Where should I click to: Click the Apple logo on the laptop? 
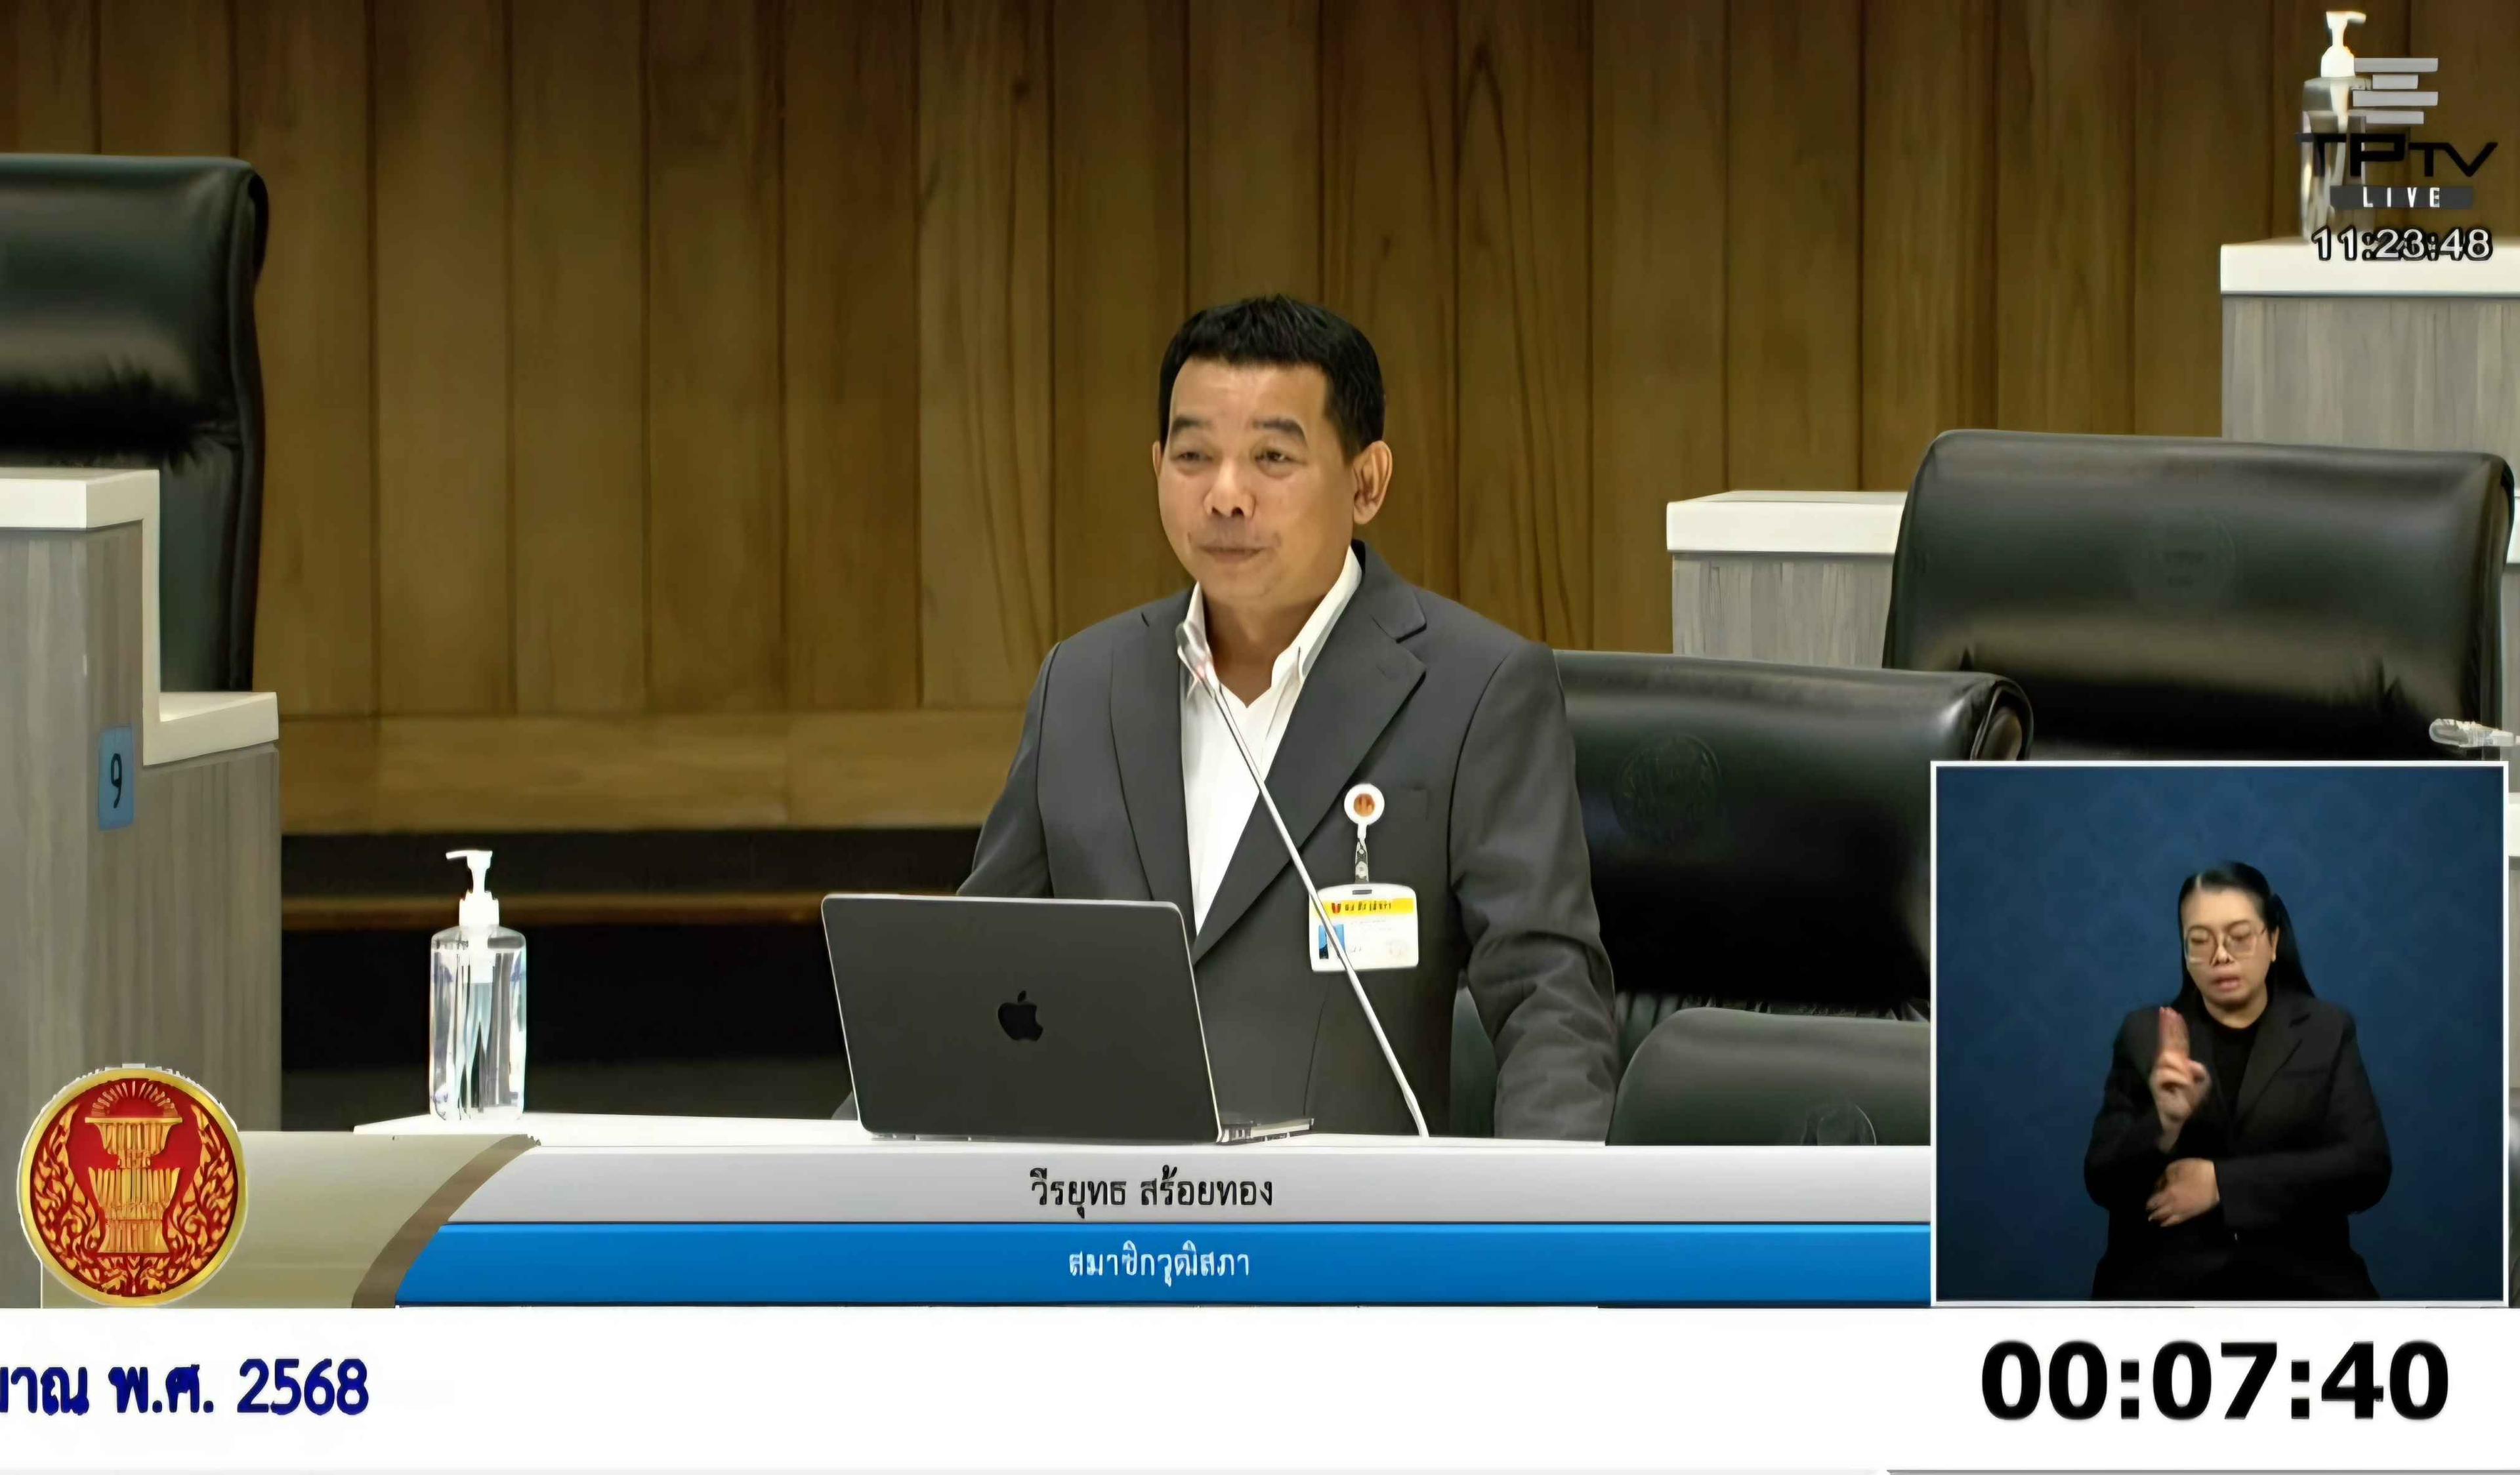click(1020, 1017)
